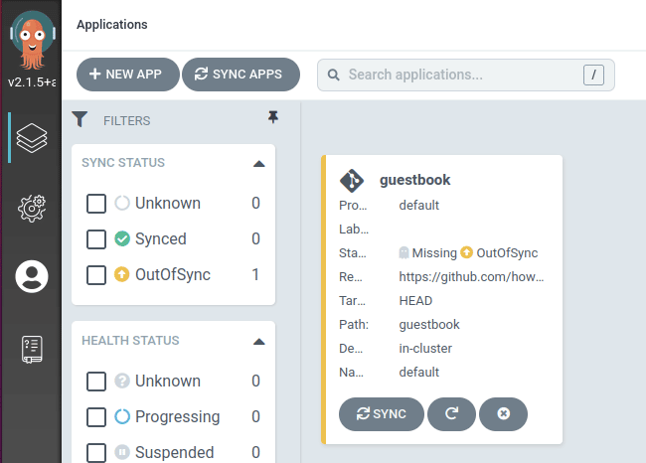Focus the Search applications field

(466, 75)
